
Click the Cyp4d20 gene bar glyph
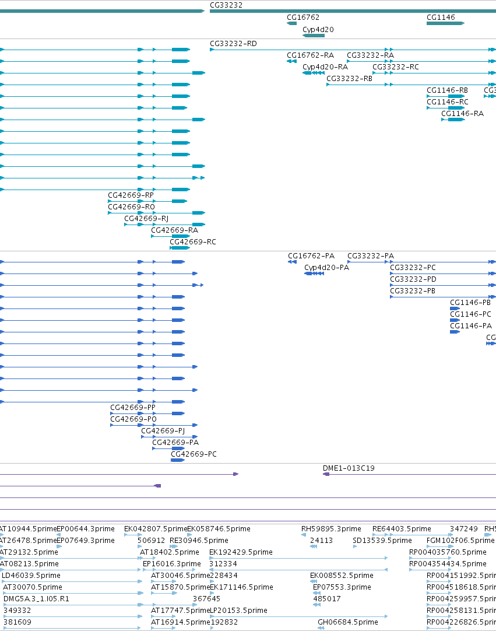(x=314, y=36)
